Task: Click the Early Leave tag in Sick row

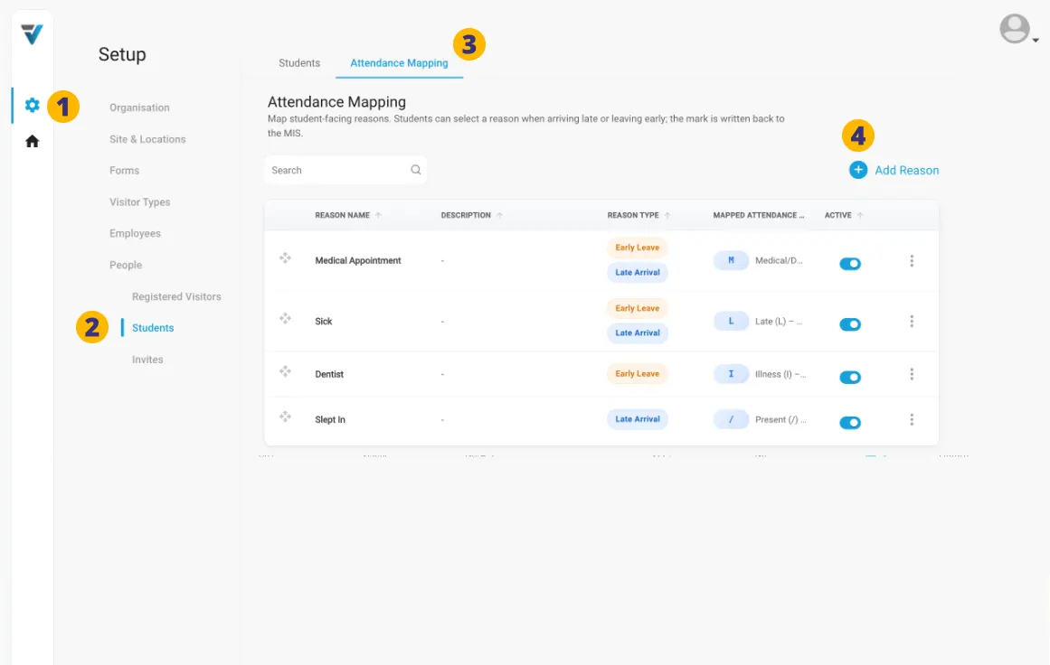Action: point(638,308)
